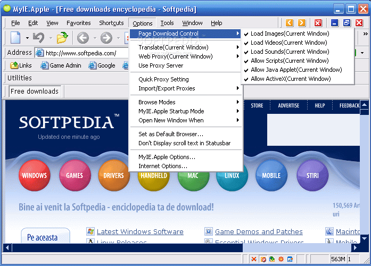Click the page icon in the address bar
This screenshot has width=371, height=266.
(x=39, y=53)
